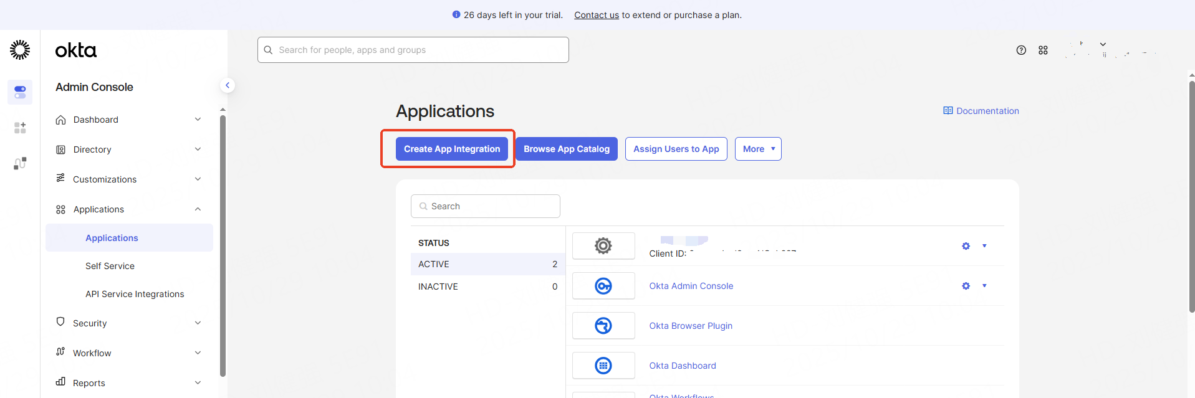Click the Okta sunburst logo icon
1195x398 pixels.
pyautogui.click(x=20, y=50)
